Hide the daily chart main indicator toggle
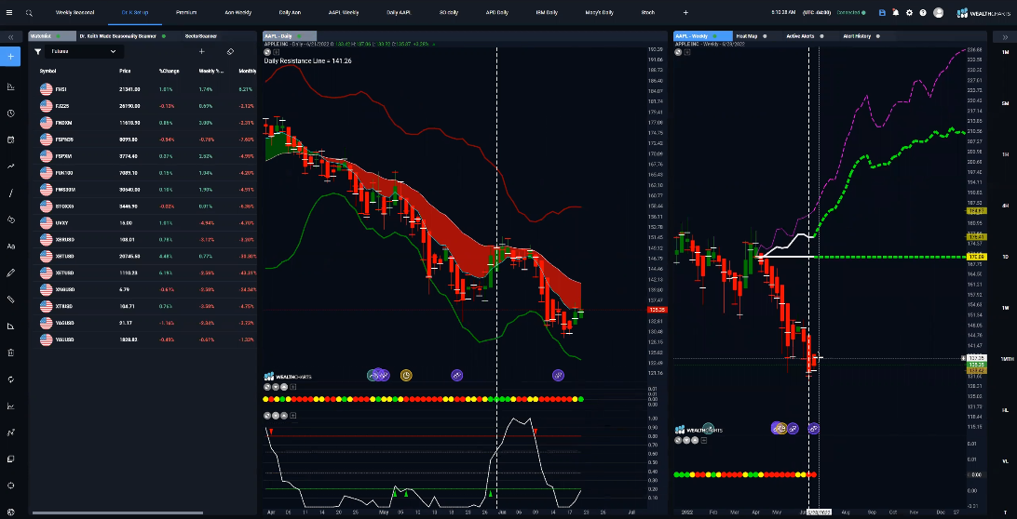 267,52
